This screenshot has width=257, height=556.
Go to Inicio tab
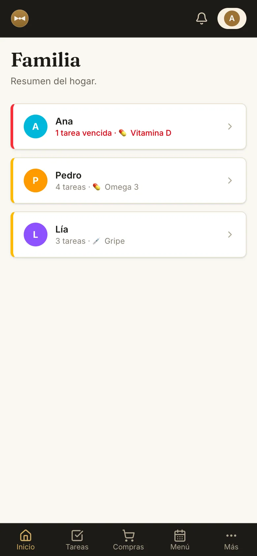pyautogui.click(x=26, y=540)
